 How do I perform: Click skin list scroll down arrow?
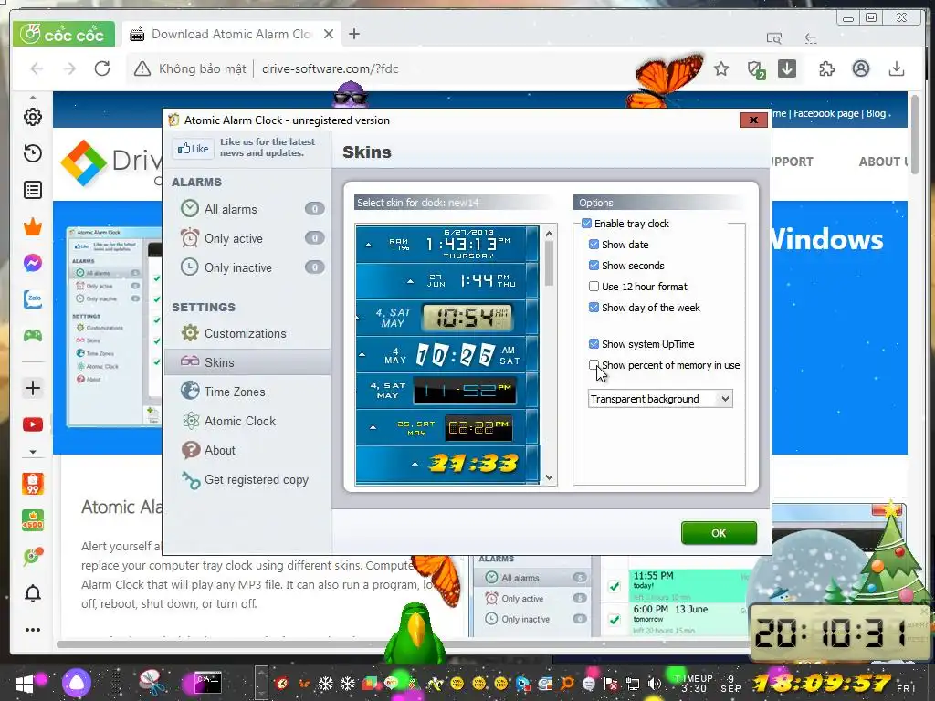549,477
